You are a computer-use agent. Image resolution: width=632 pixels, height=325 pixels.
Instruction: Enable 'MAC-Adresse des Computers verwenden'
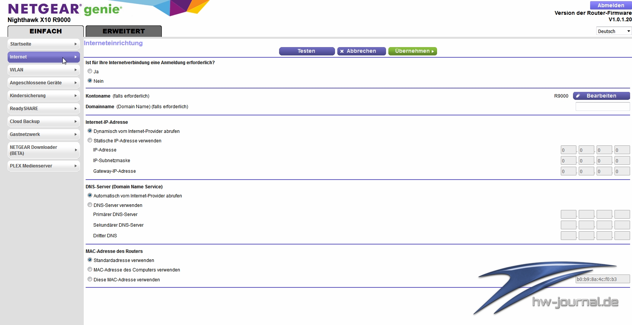coord(90,270)
